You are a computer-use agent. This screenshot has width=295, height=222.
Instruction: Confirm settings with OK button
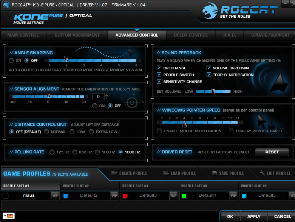coord(230,216)
